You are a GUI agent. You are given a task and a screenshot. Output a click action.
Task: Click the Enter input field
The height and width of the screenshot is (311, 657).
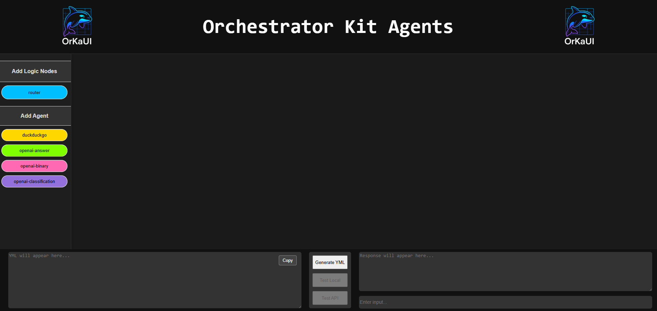pos(506,302)
